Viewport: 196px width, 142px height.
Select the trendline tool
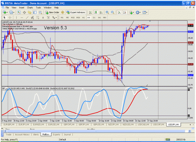(27, 18)
